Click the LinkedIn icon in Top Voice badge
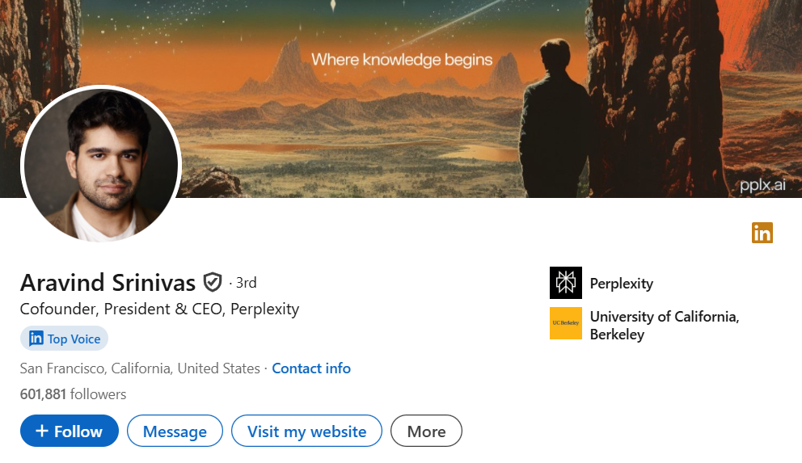The height and width of the screenshot is (463, 802). (x=36, y=339)
